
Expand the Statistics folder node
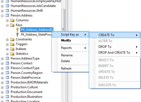point(7,54)
